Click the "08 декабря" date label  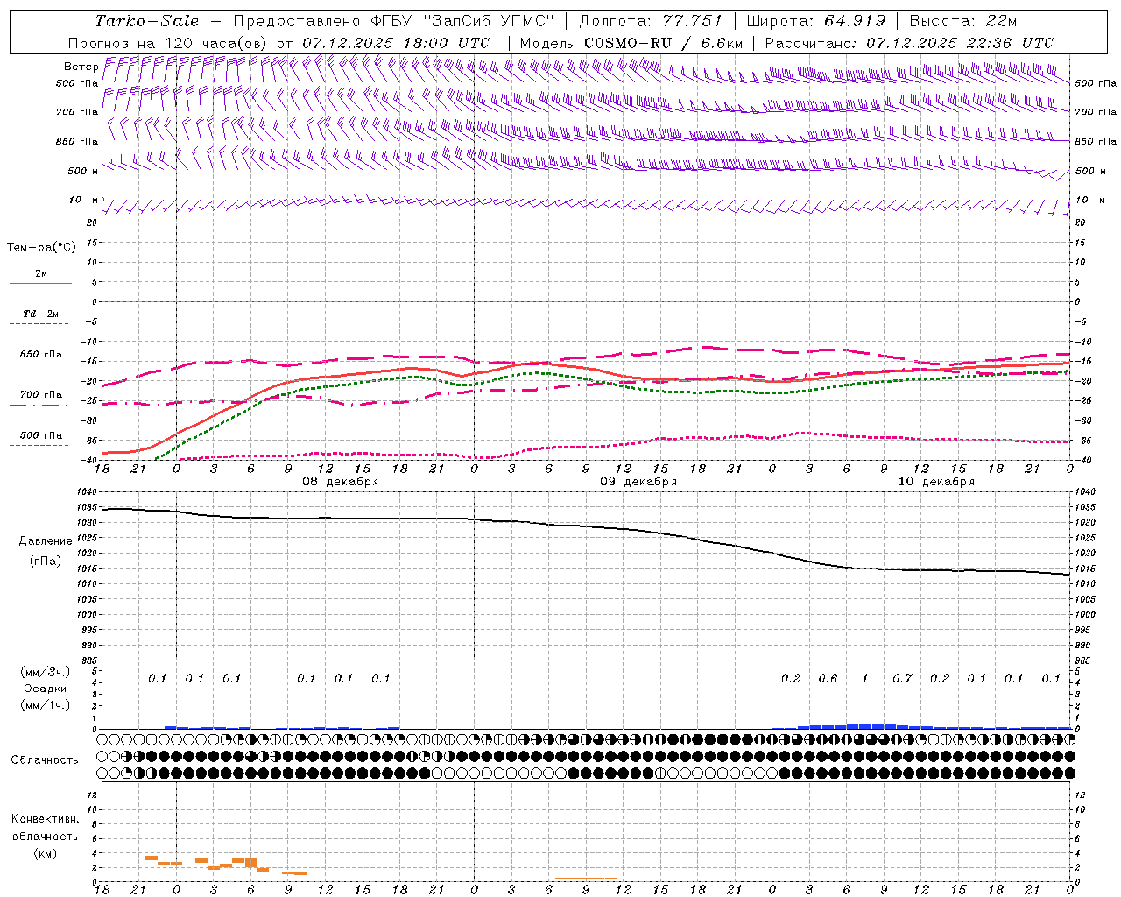(x=341, y=482)
